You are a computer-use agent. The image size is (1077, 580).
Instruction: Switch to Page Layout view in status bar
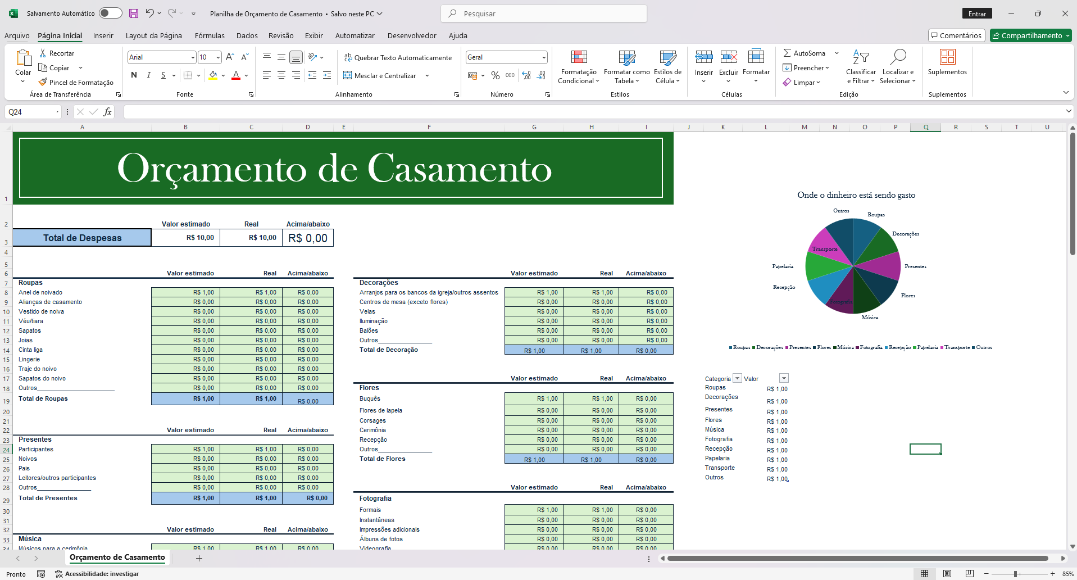coord(947,574)
